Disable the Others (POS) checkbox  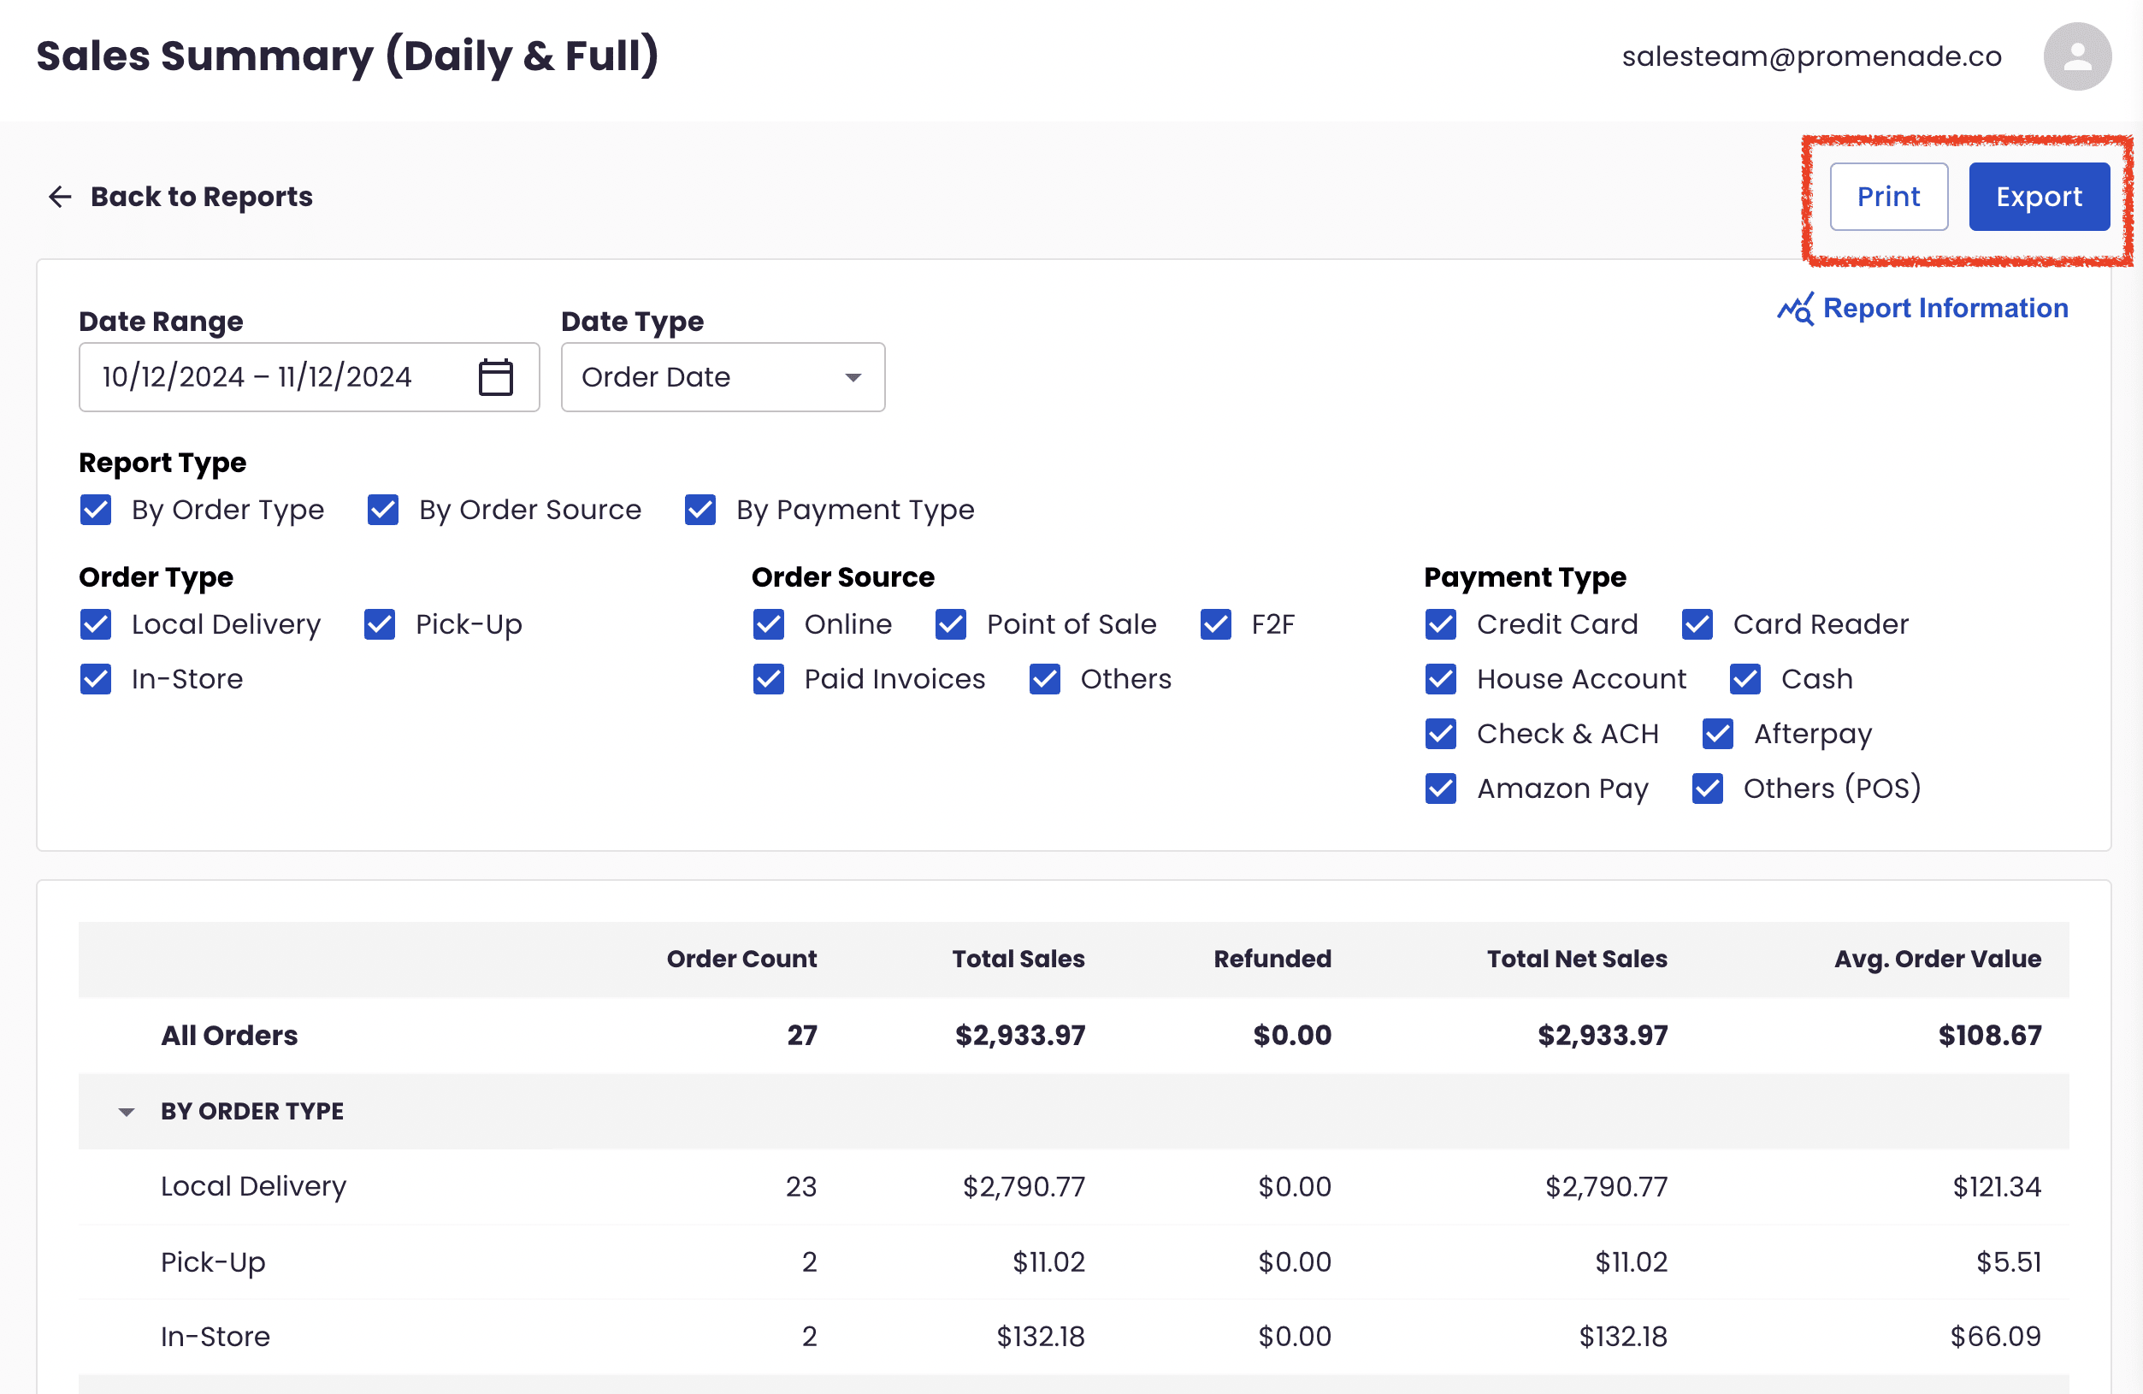point(1707,789)
